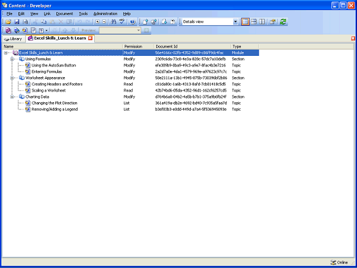The image size is (357, 268).
Task: Click the Check Out down-arrow document icon
Action: pos(164,22)
